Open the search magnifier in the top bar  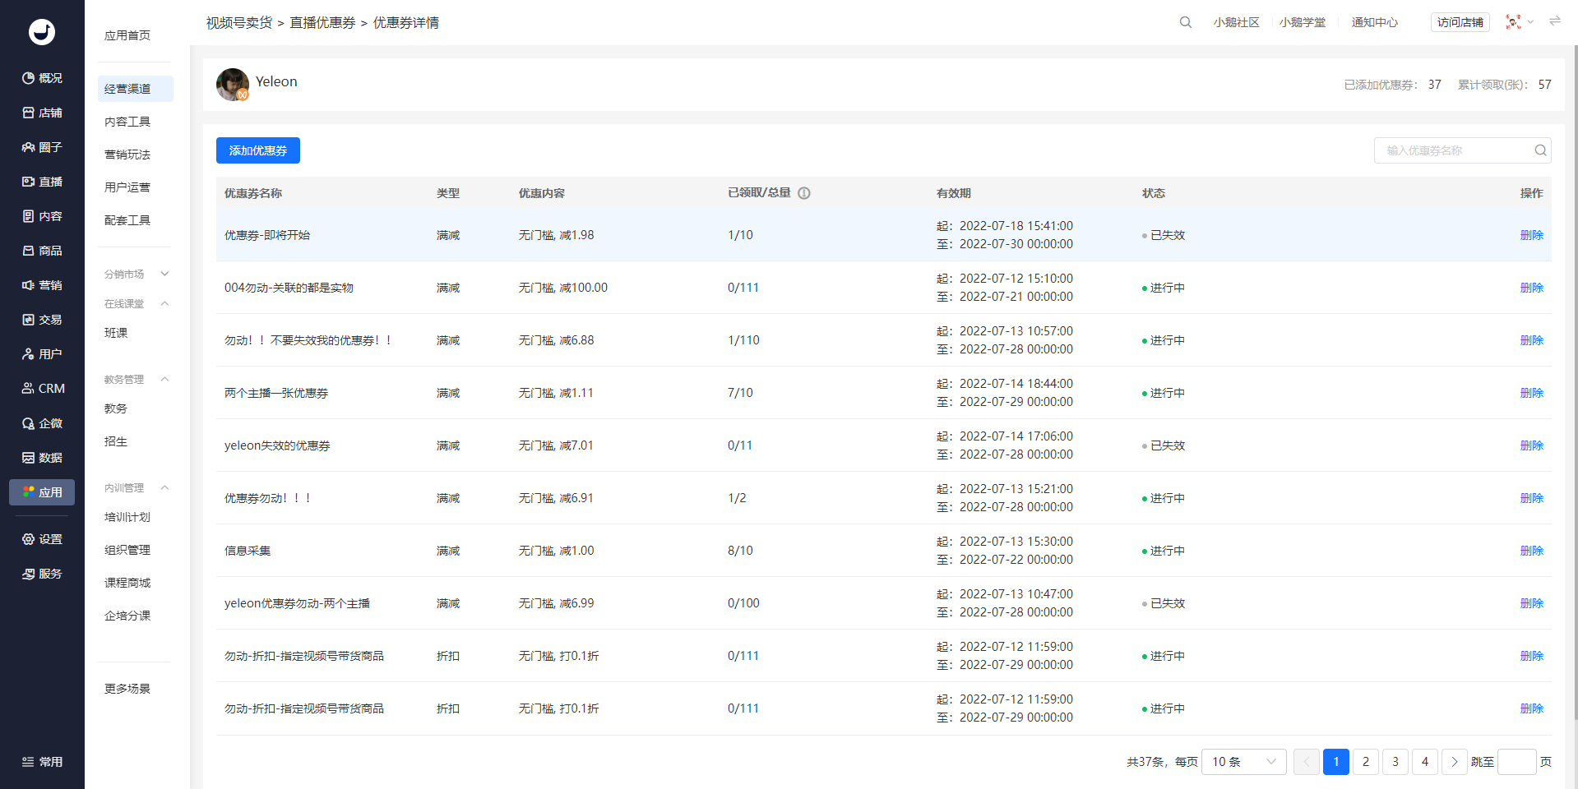click(1186, 22)
